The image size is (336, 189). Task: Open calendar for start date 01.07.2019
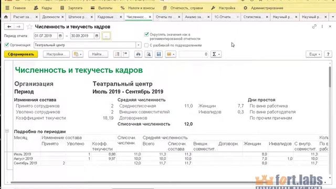point(60,36)
